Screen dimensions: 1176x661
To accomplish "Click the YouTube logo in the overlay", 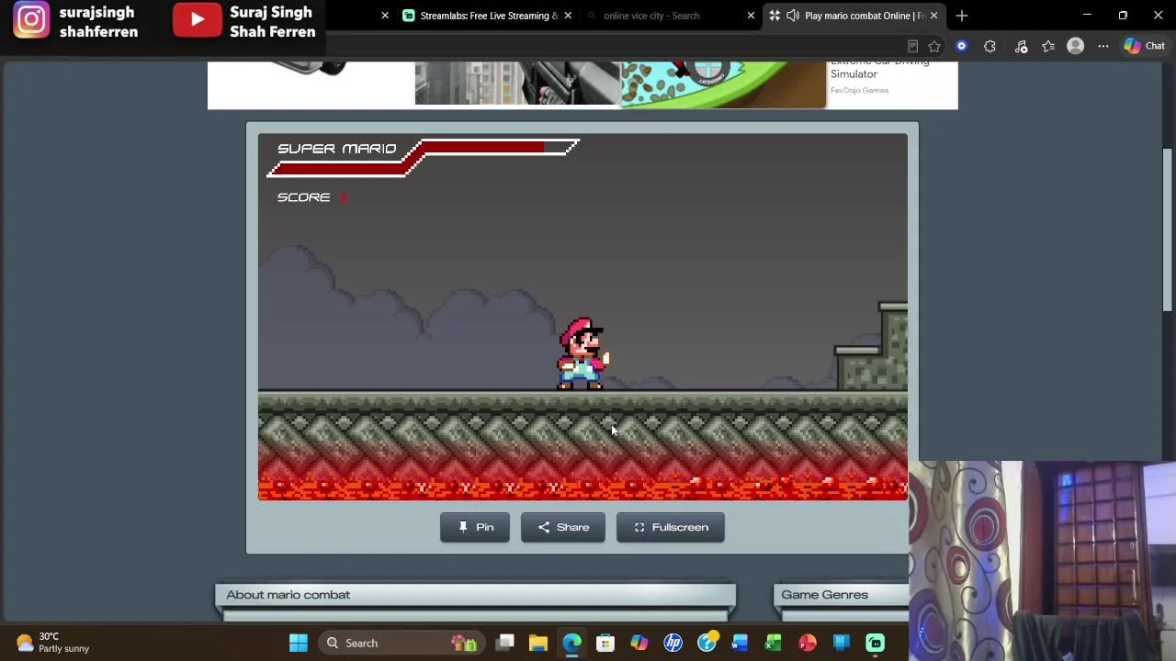I will pyautogui.click(x=198, y=19).
